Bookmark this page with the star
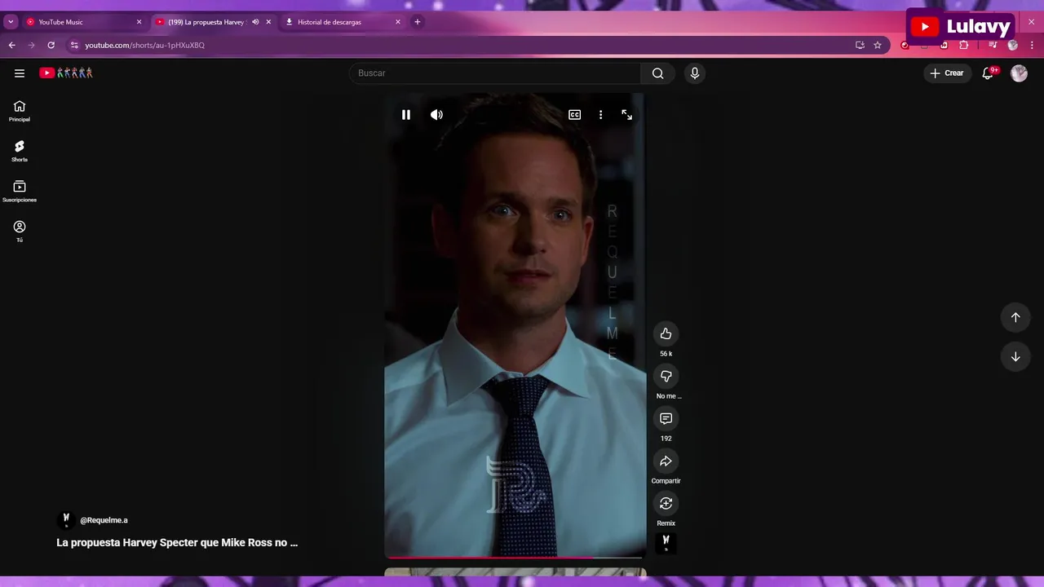 (x=878, y=45)
